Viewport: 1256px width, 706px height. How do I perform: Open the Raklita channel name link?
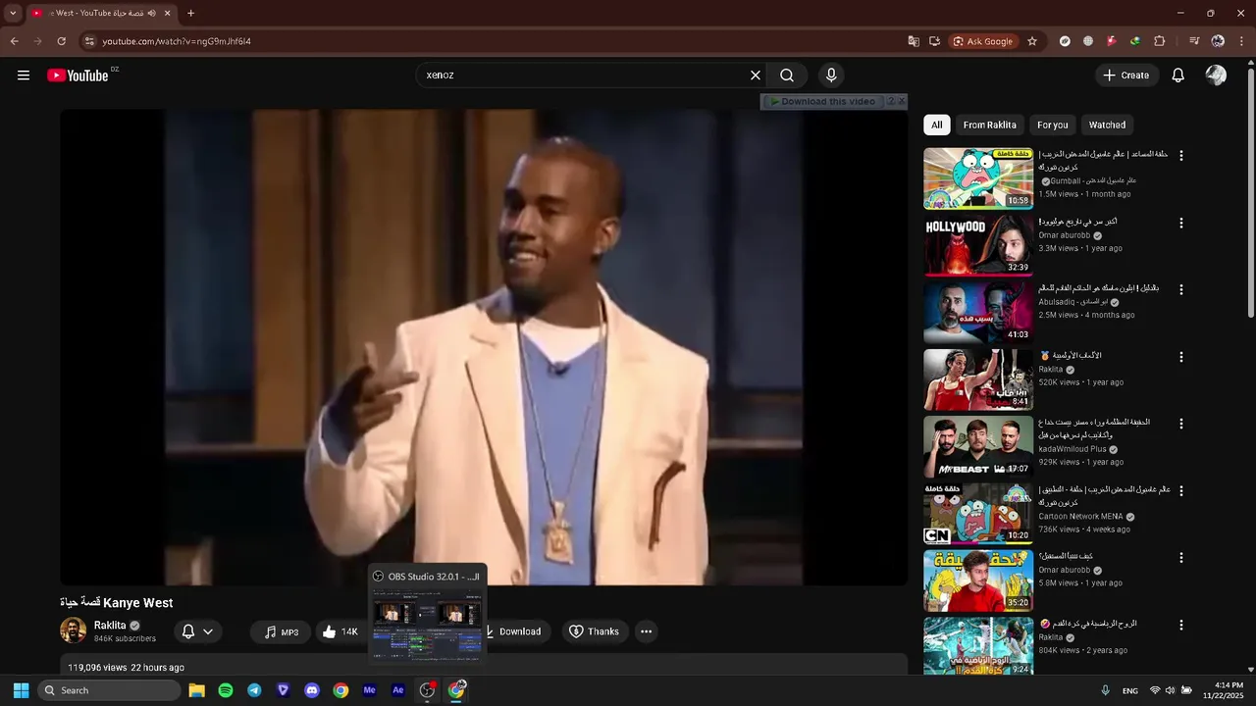pos(110,626)
